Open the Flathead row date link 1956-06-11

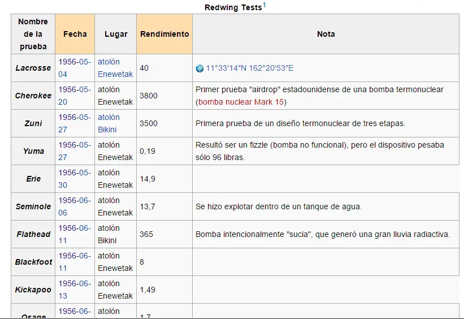click(75, 234)
